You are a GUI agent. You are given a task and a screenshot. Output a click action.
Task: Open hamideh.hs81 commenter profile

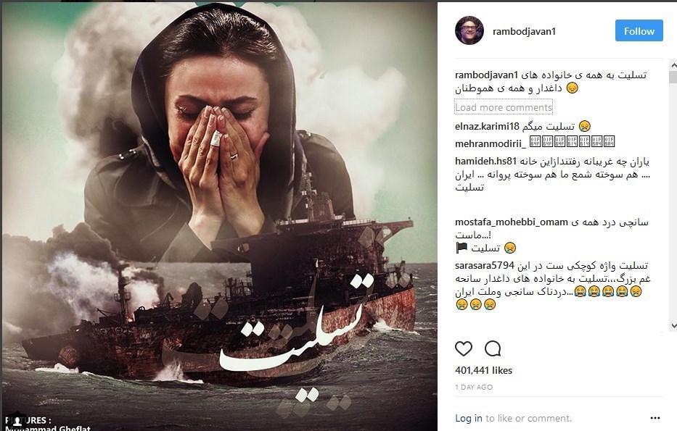pos(485,162)
